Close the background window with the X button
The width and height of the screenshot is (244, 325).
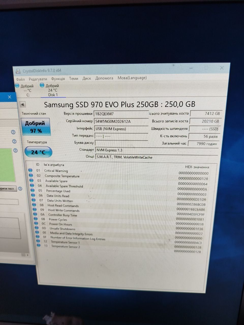tap(9, 97)
